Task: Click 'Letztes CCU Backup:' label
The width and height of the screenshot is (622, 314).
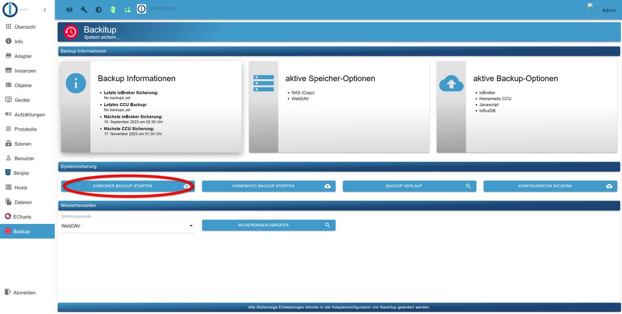Action: (x=125, y=104)
